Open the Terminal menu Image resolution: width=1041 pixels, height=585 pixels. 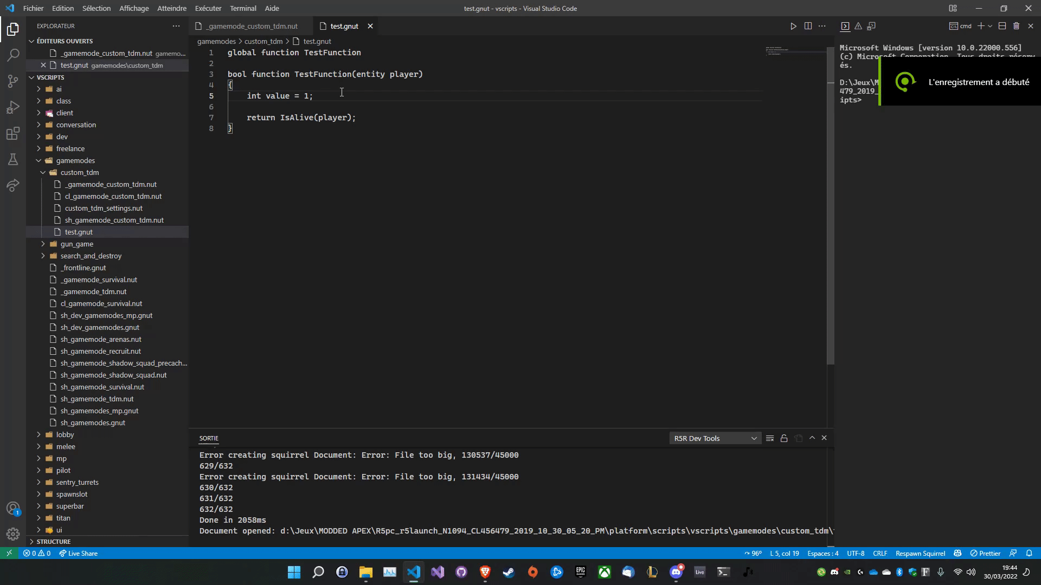click(243, 8)
